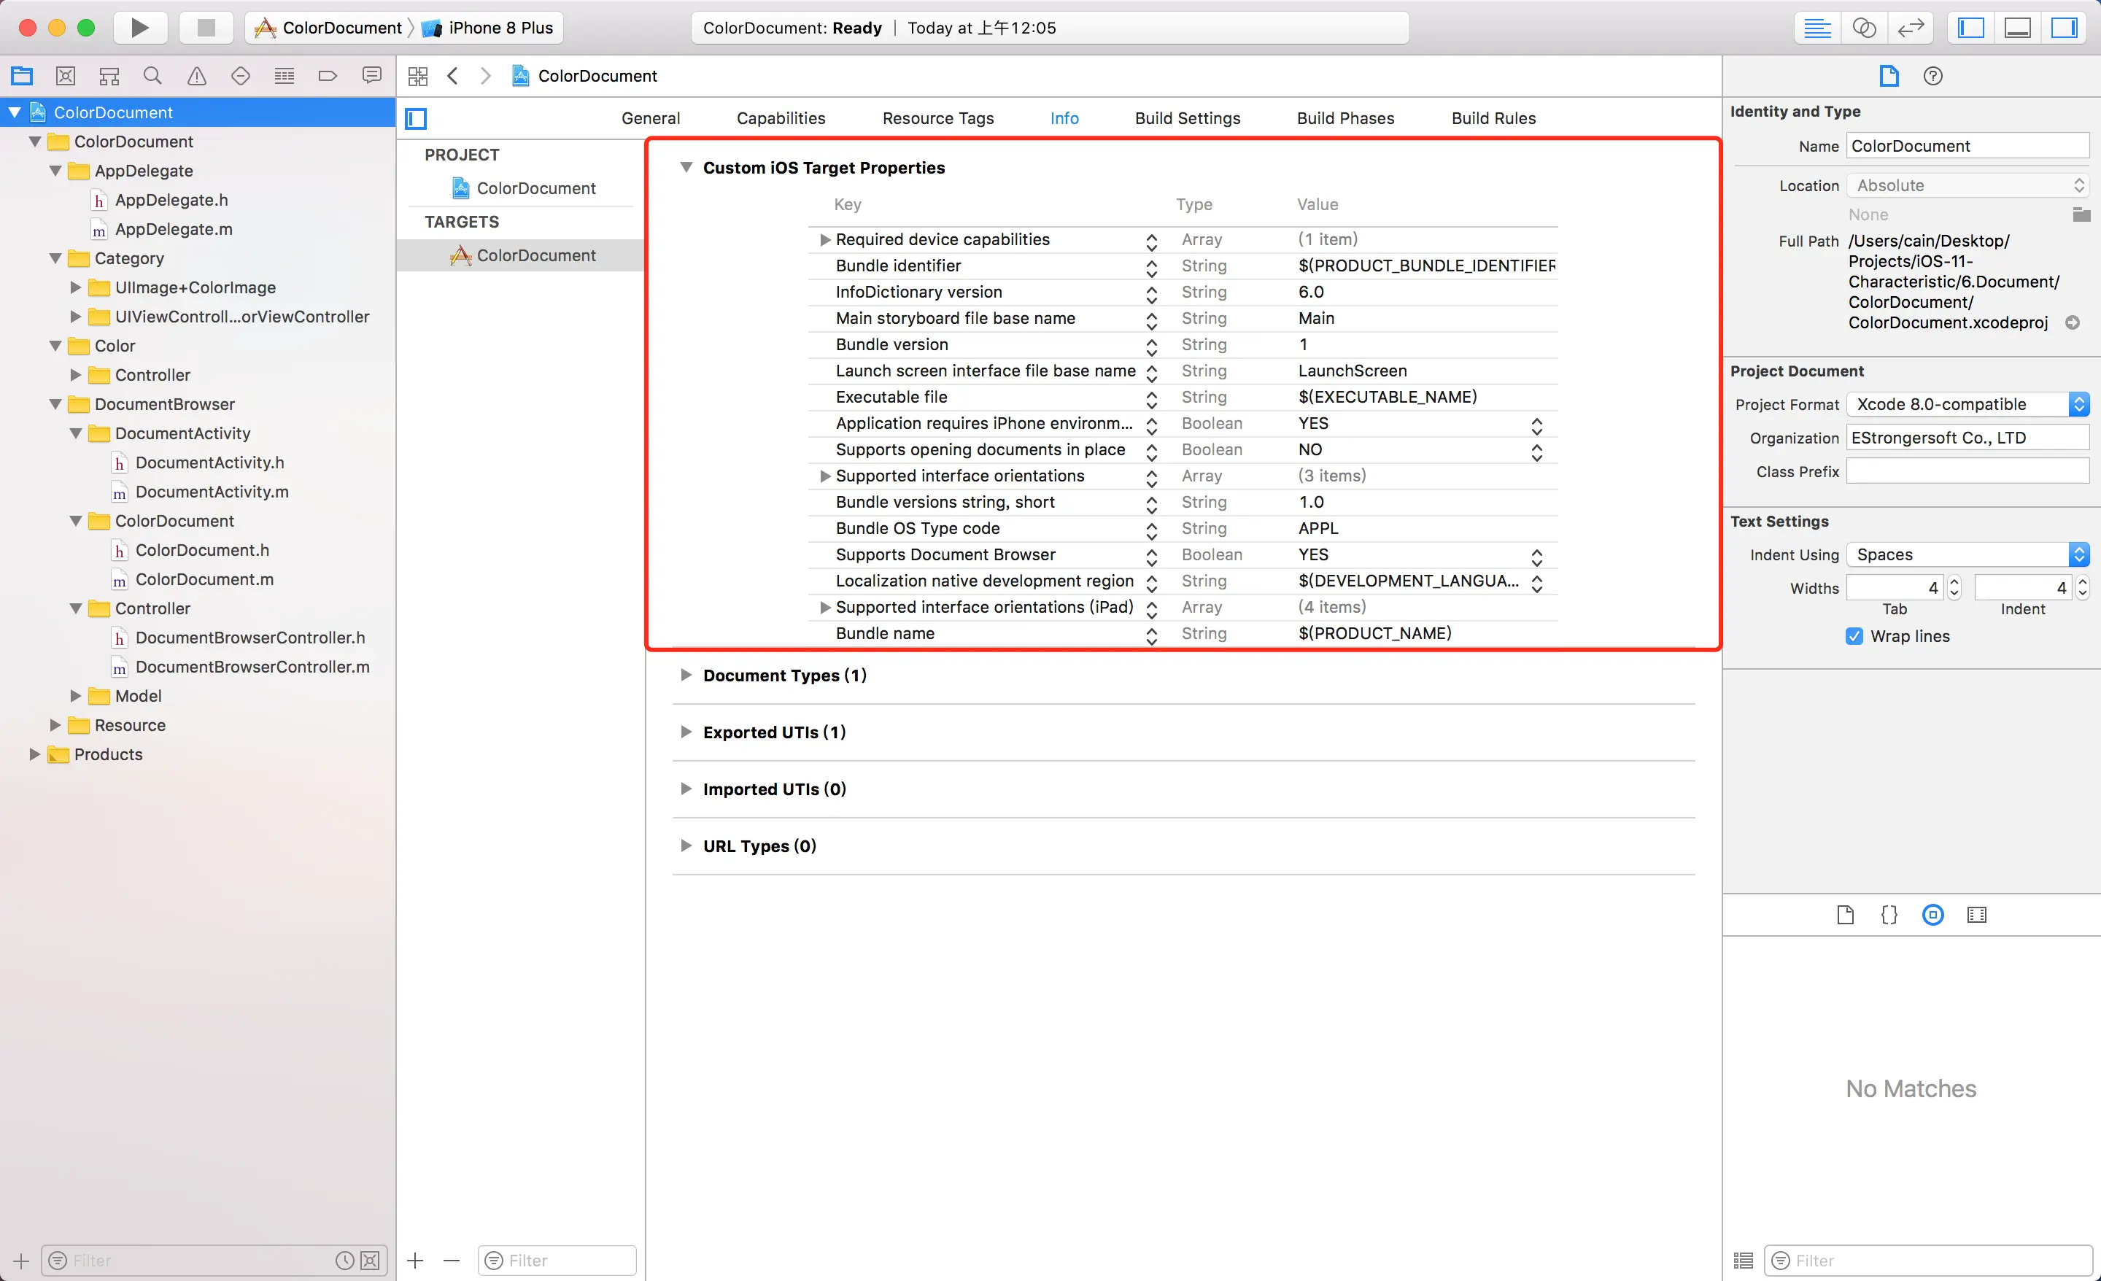Toggle the debug area bottom panel

2017,27
